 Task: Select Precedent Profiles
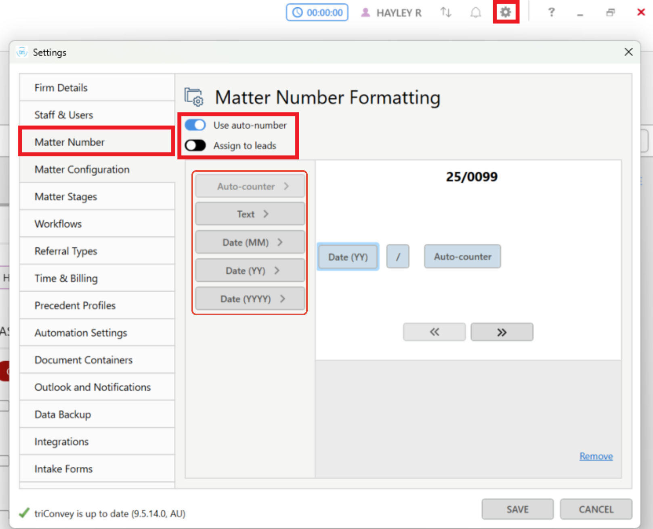[97, 305]
